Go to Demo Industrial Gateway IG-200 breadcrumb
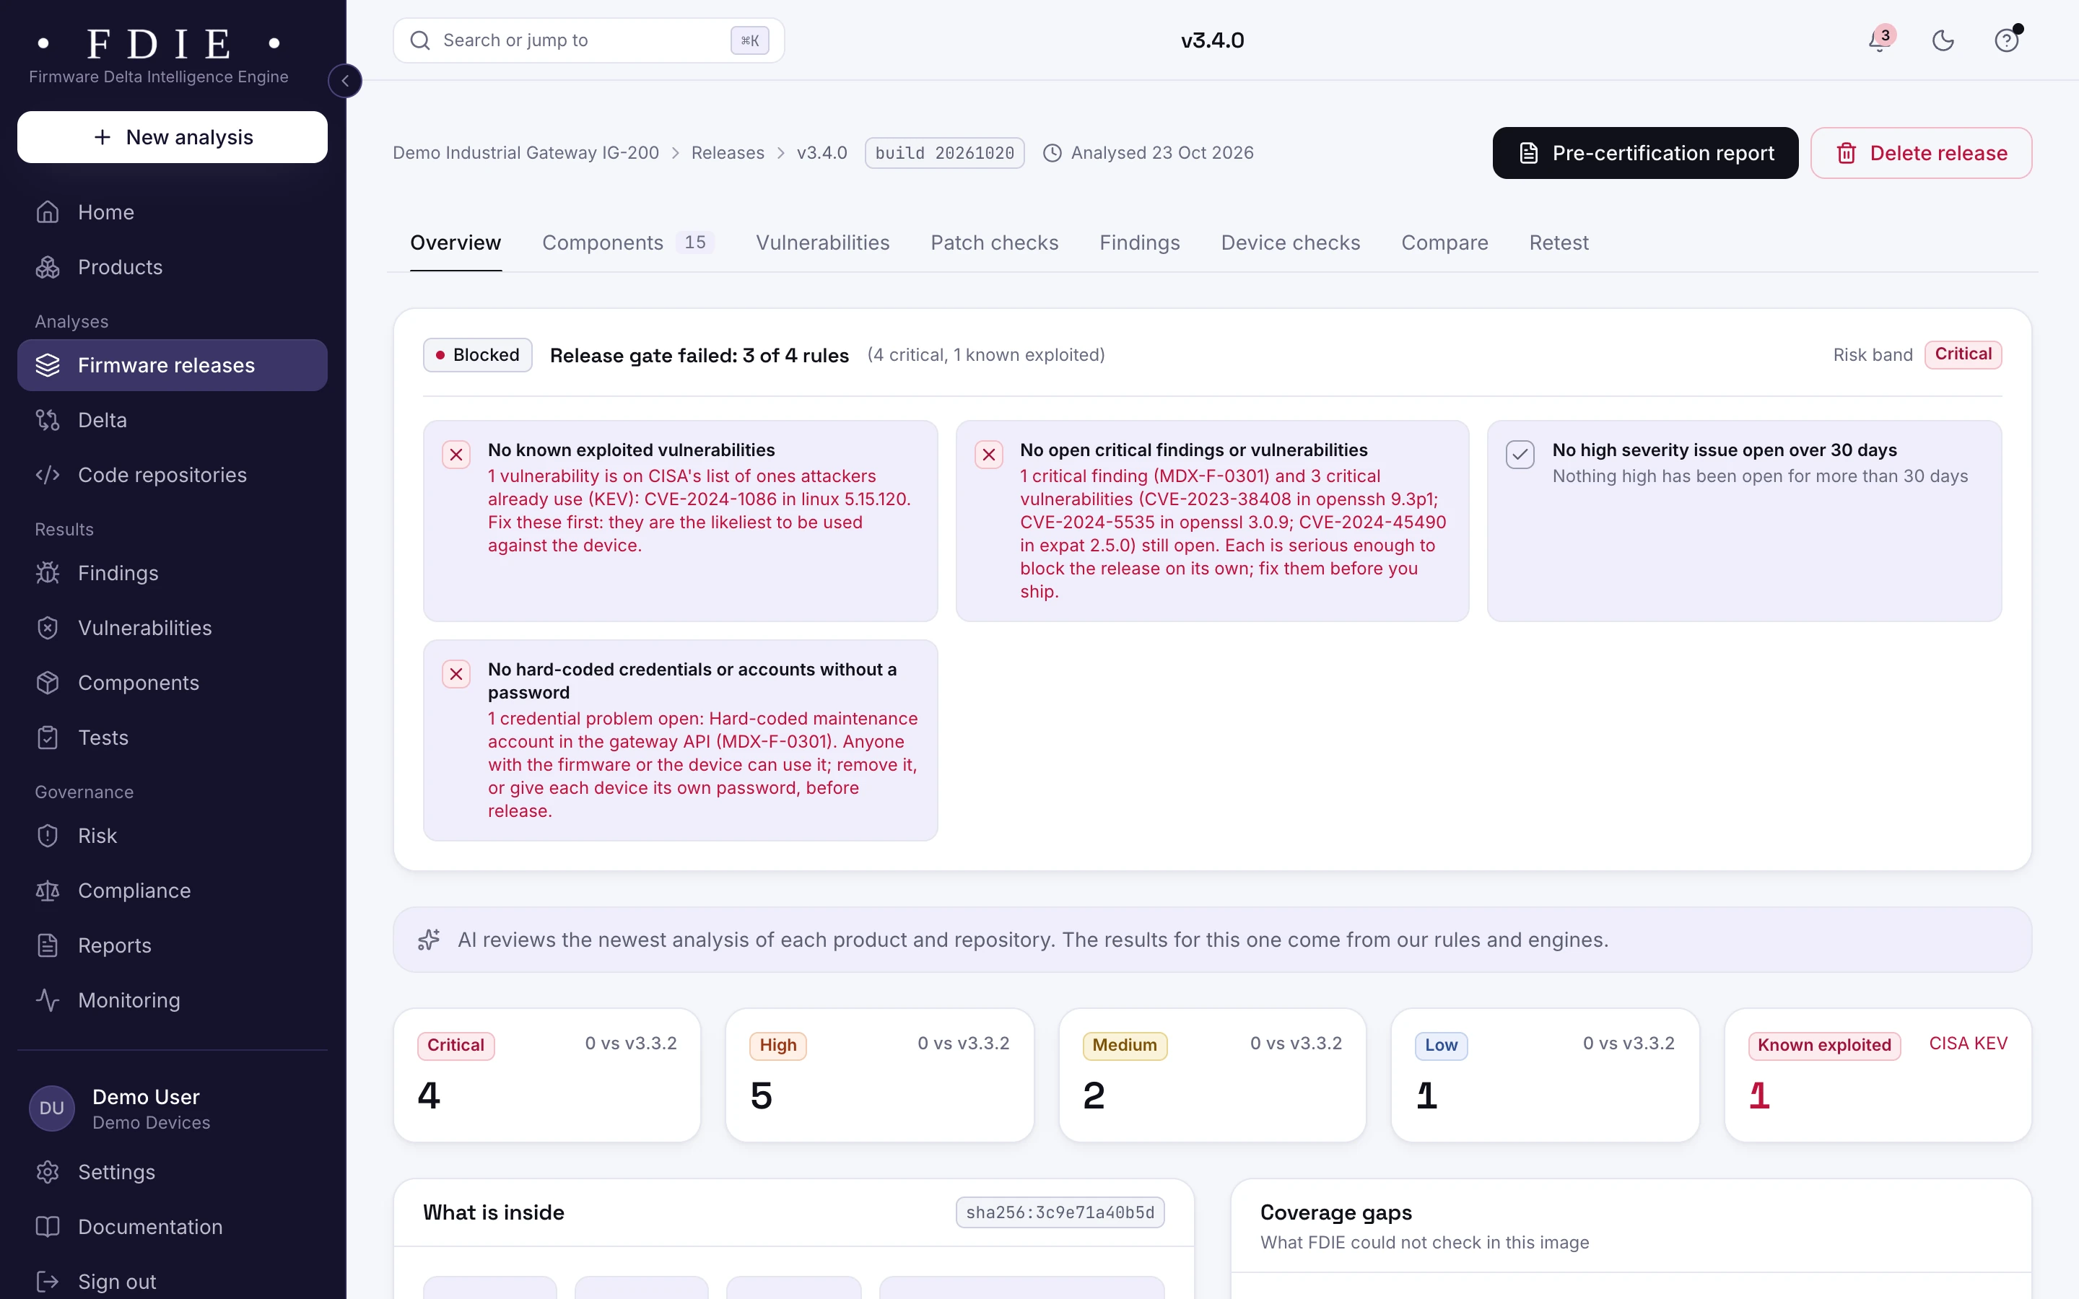This screenshot has width=2079, height=1299. click(x=526, y=153)
